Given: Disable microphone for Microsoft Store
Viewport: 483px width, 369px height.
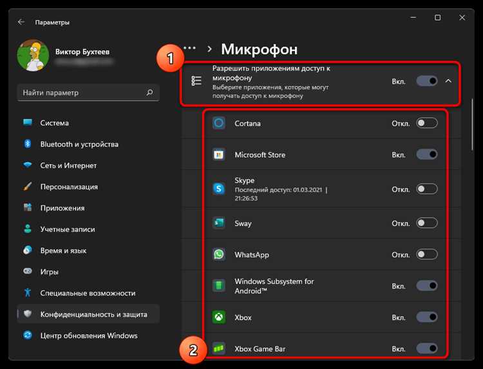Looking at the screenshot, I should [426, 155].
